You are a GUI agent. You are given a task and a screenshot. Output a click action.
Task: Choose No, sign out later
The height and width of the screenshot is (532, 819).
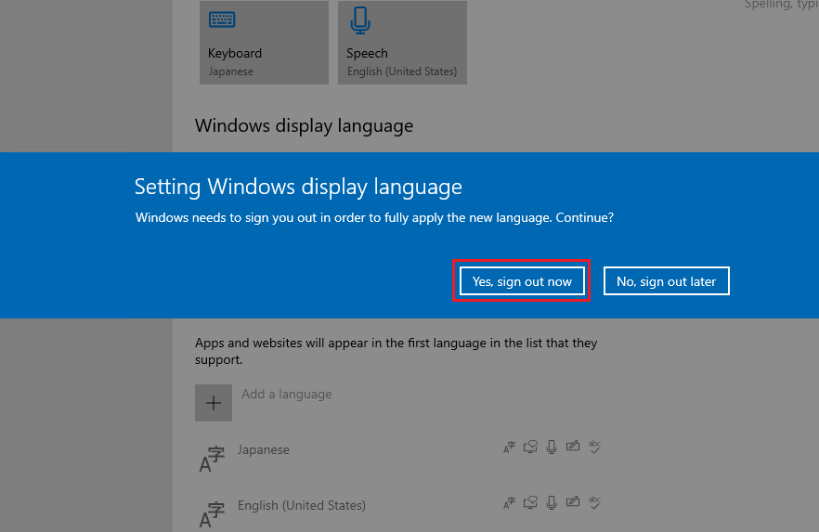click(x=666, y=281)
